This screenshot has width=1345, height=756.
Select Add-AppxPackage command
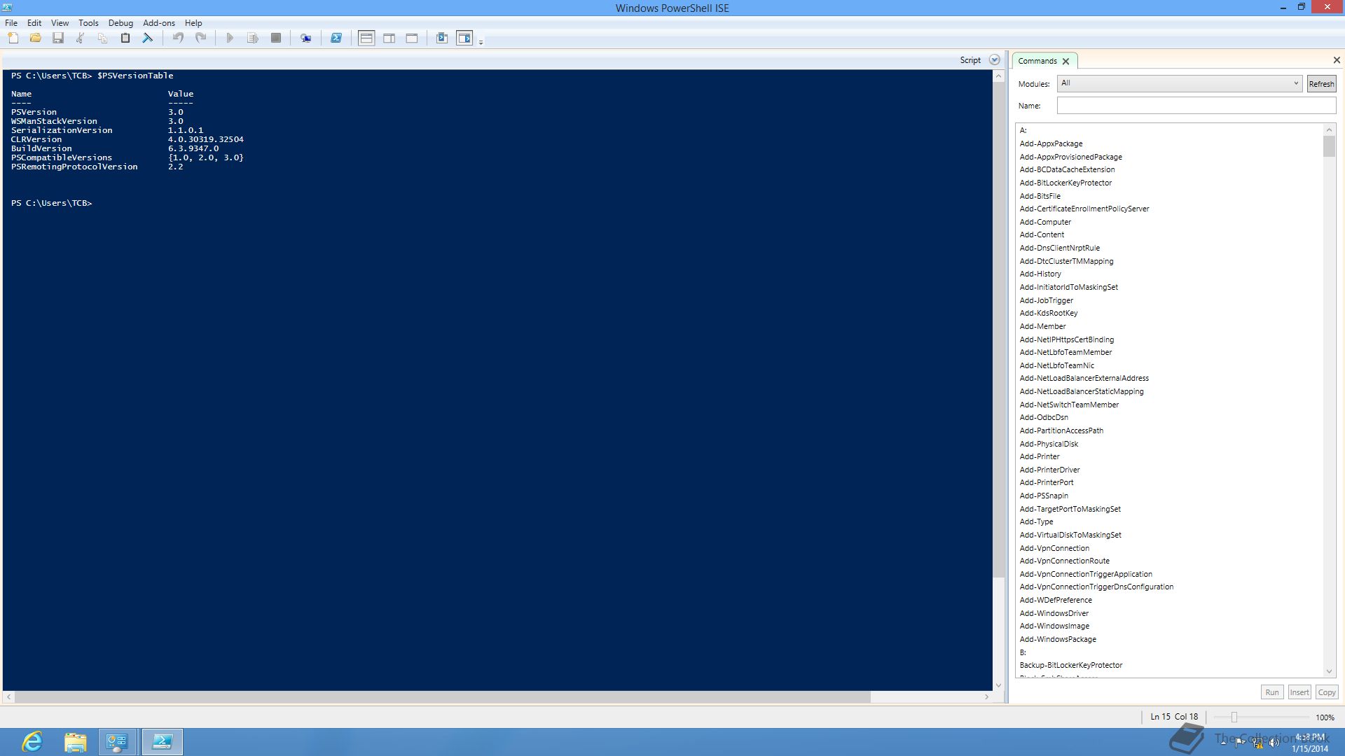pyautogui.click(x=1051, y=143)
